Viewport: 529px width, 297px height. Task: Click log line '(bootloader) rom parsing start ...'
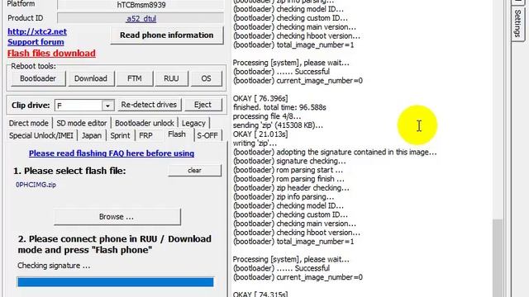tap(288, 170)
